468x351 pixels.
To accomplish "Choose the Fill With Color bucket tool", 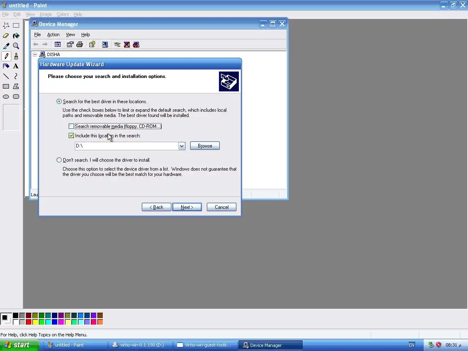I will click(16, 35).
